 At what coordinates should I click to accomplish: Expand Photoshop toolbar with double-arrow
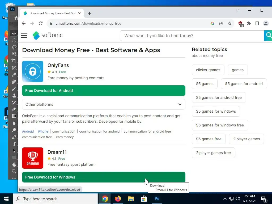[x=11, y=24]
